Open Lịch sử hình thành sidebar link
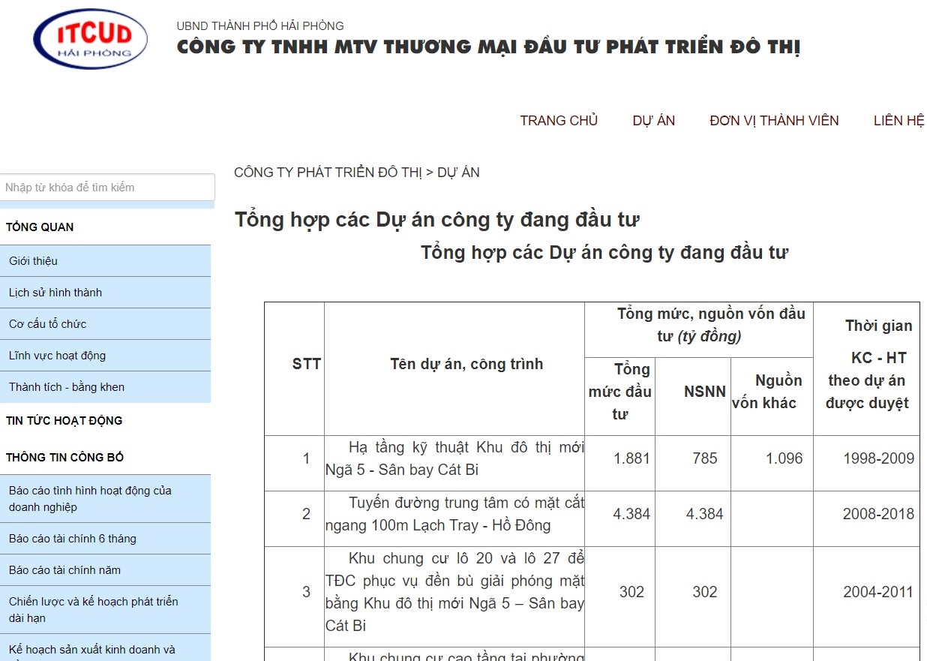 tap(55, 293)
